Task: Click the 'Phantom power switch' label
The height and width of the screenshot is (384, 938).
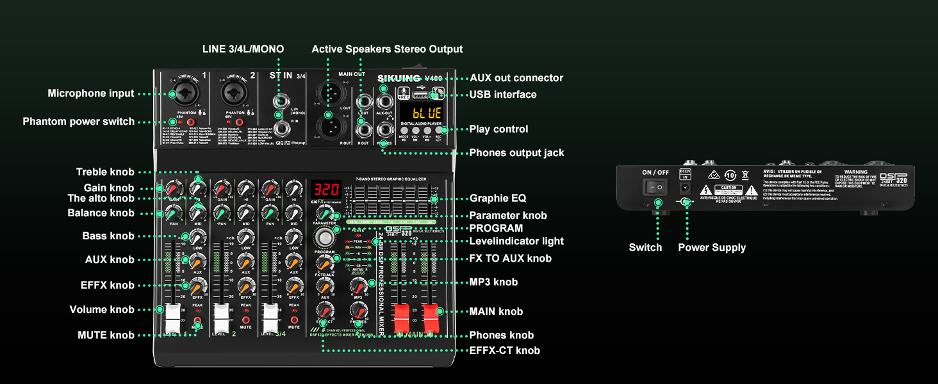Action: 79,122
